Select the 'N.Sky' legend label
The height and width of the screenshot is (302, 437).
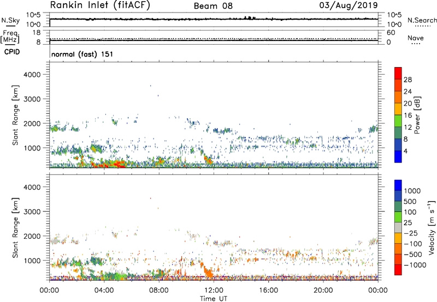tap(10, 20)
